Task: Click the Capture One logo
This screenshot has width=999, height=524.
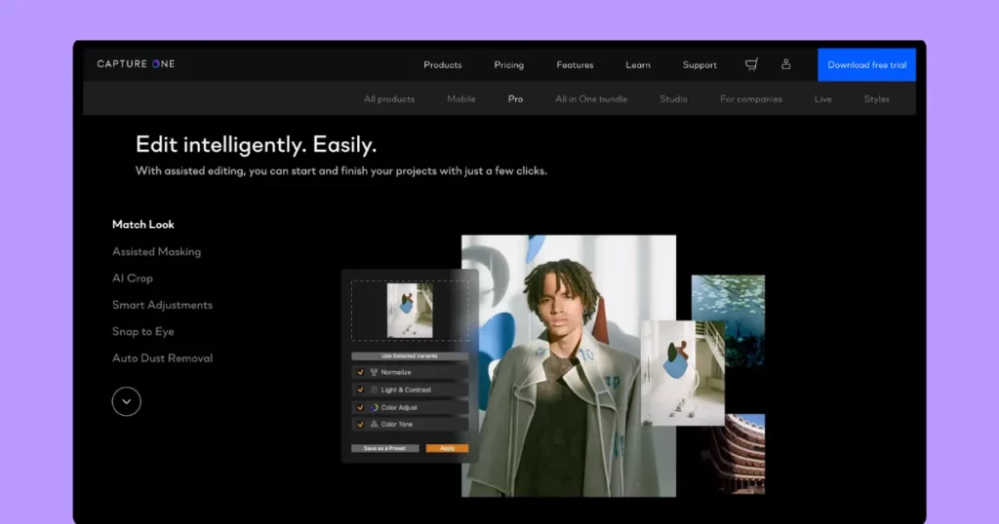Action: coord(136,64)
